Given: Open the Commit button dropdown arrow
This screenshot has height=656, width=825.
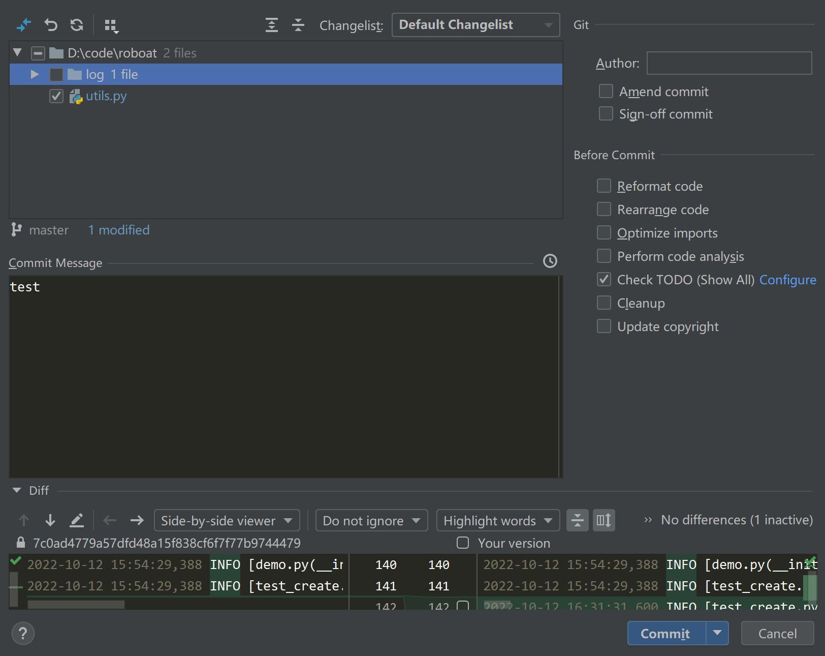Looking at the screenshot, I should 717,633.
